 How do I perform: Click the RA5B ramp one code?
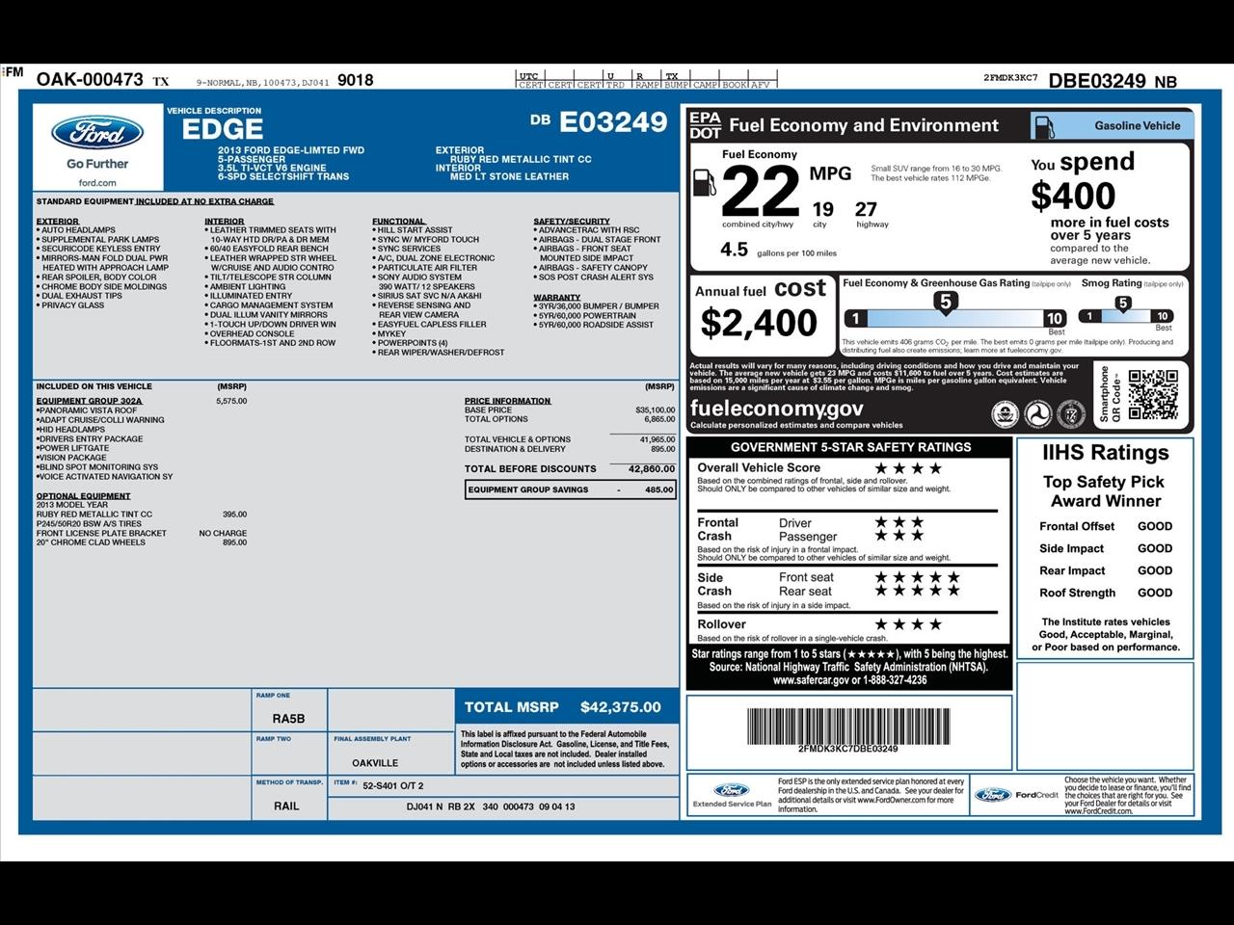click(x=288, y=719)
